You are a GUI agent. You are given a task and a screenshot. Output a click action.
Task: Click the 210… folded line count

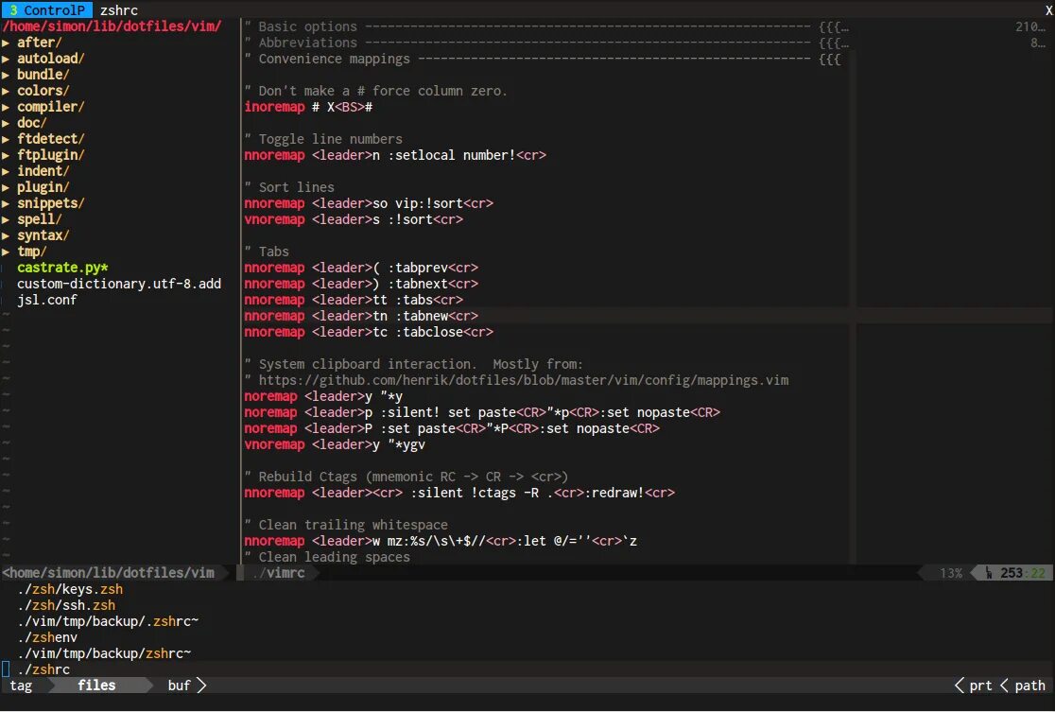[1030, 26]
